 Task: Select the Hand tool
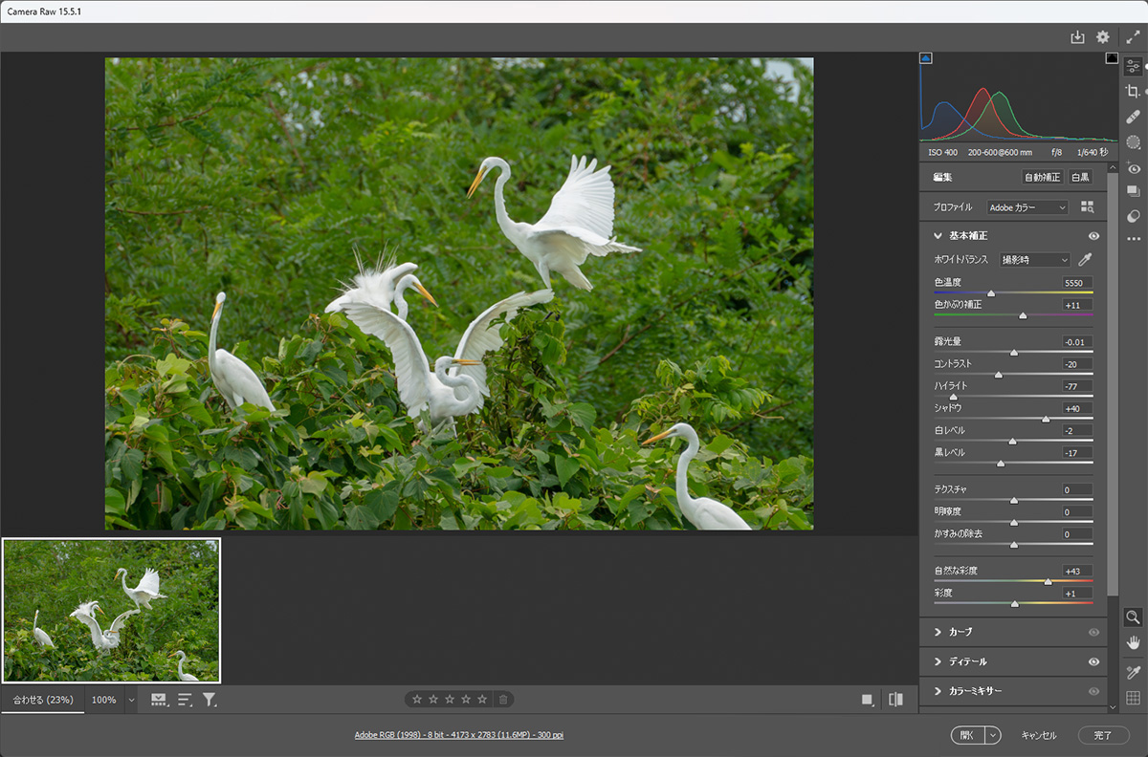tap(1134, 642)
